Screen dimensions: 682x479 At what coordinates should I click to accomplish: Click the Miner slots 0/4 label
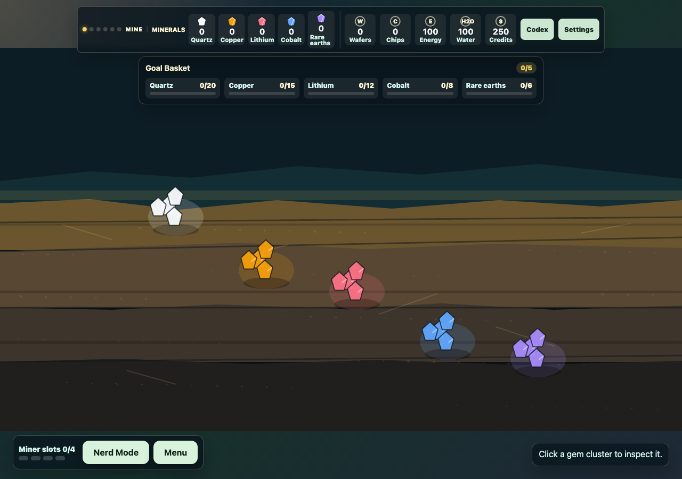[47, 449]
